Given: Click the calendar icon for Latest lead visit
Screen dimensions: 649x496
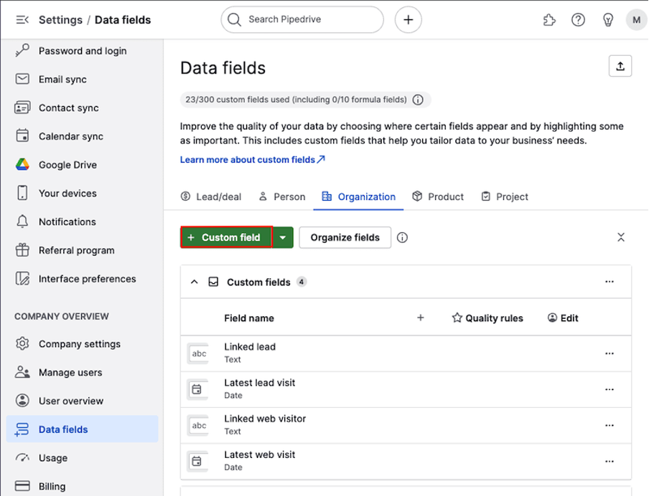Looking at the screenshot, I should pos(197,389).
